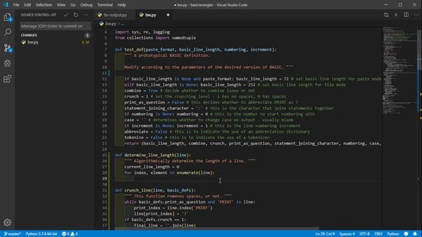Image resolution: width=422 pixels, height=237 pixels.
Task: Open the File menu
Action: coord(16,5)
